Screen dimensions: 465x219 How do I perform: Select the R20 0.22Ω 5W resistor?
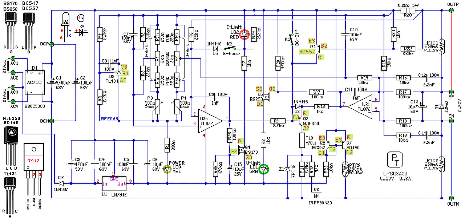coord(408,11)
